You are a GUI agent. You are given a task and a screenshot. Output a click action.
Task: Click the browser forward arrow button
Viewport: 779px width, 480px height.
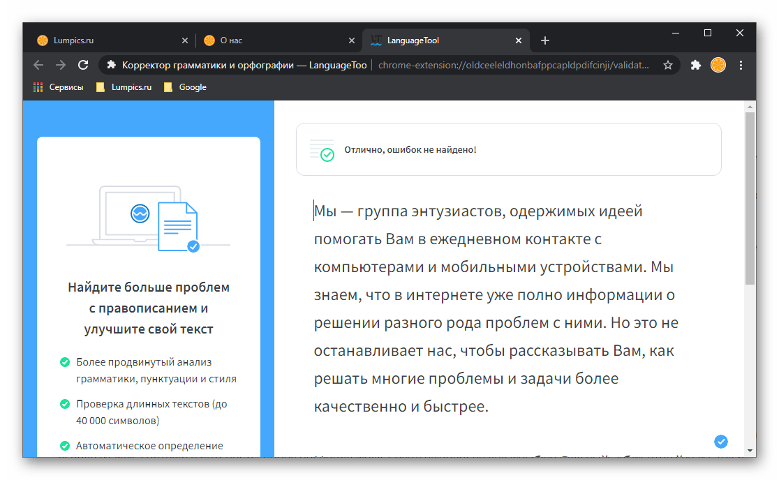(61, 65)
